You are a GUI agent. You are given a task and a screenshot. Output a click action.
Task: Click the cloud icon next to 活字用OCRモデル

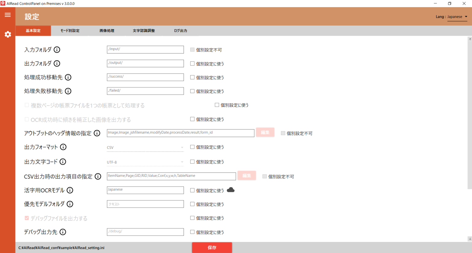[230, 190]
